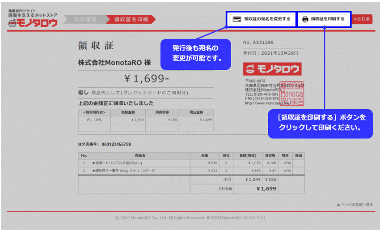
Task: Click 消費税等 column header
Action: pyautogui.click(x=162, y=112)
